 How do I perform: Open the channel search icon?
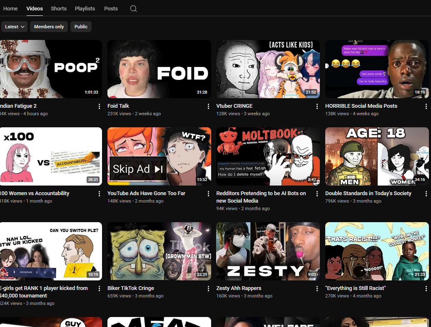point(133,8)
